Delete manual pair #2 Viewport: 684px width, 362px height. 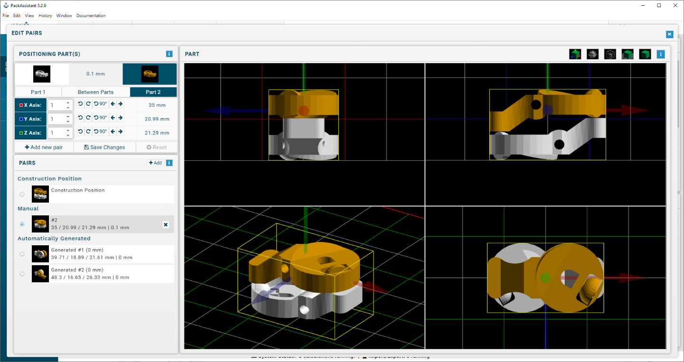tap(166, 224)
